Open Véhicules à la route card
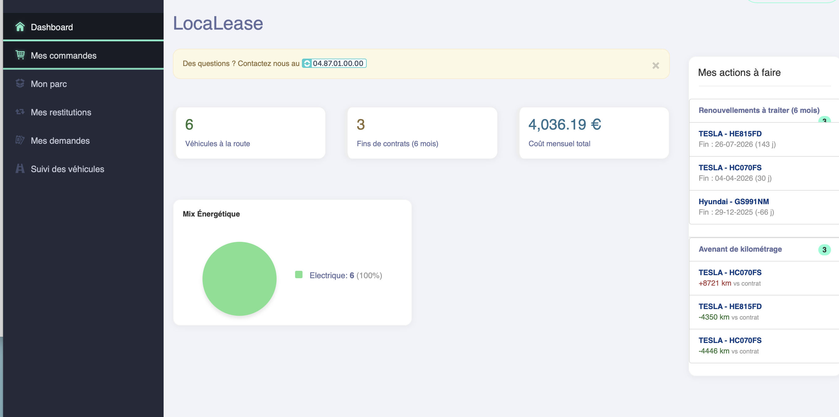 point(250,133)
